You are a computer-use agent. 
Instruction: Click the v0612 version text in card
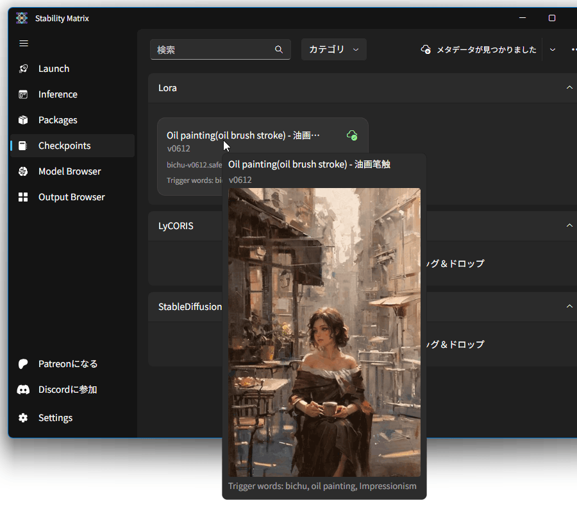coord(178,148)
